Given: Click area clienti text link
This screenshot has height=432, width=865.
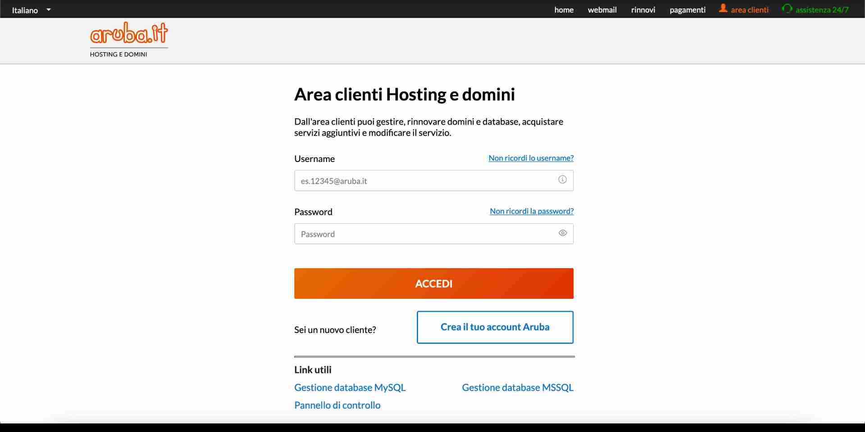Looking at the screenshot, I should coord(750,10).
